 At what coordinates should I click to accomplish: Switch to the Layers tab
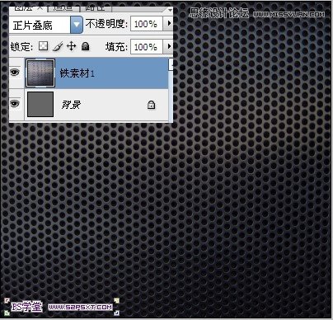point(27,9)
